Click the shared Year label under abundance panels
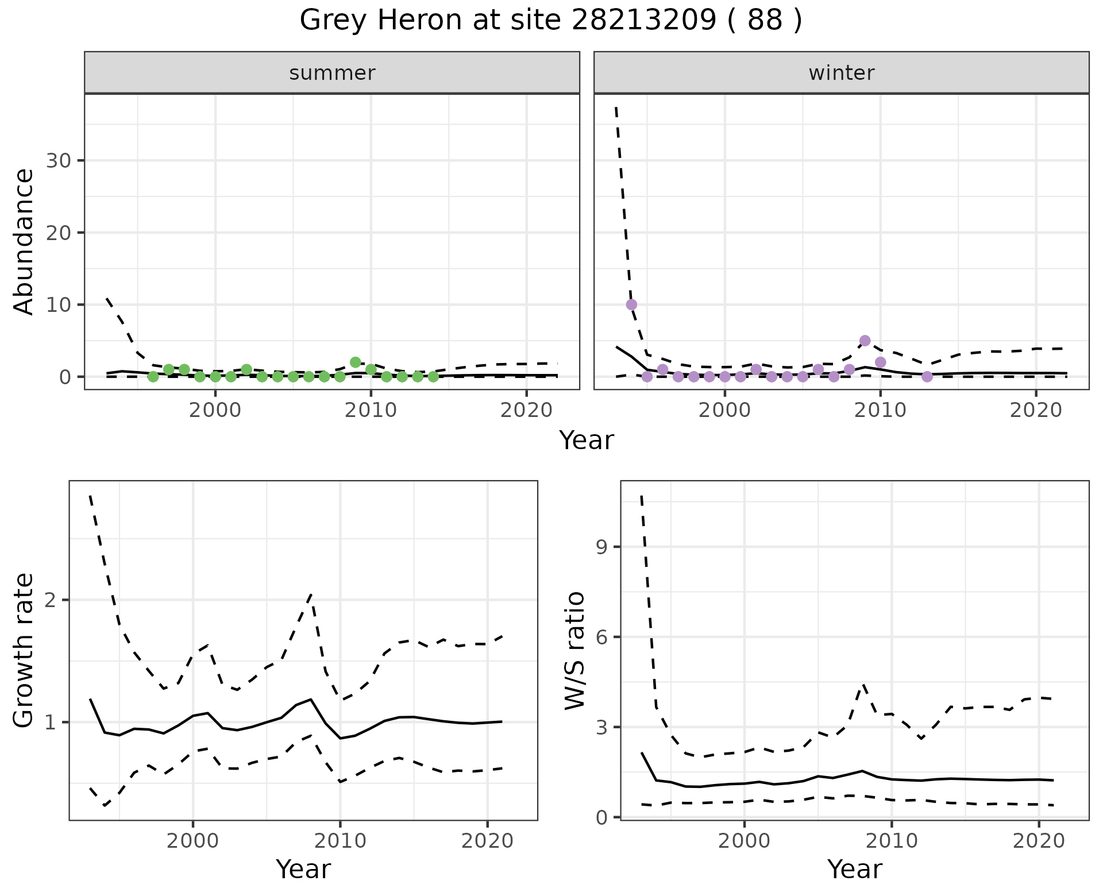The image size is (1103, 896). click(586, 441)
